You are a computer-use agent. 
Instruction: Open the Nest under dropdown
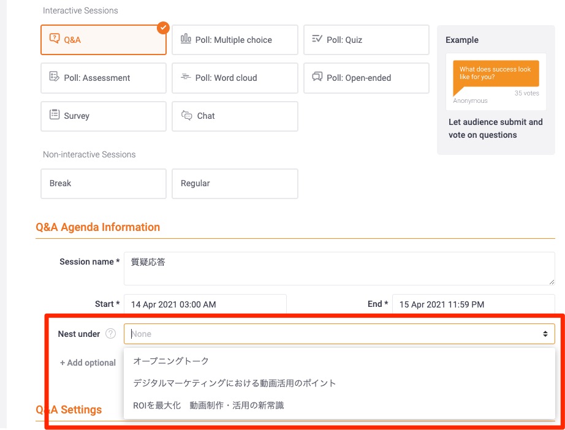click(339, 334)
